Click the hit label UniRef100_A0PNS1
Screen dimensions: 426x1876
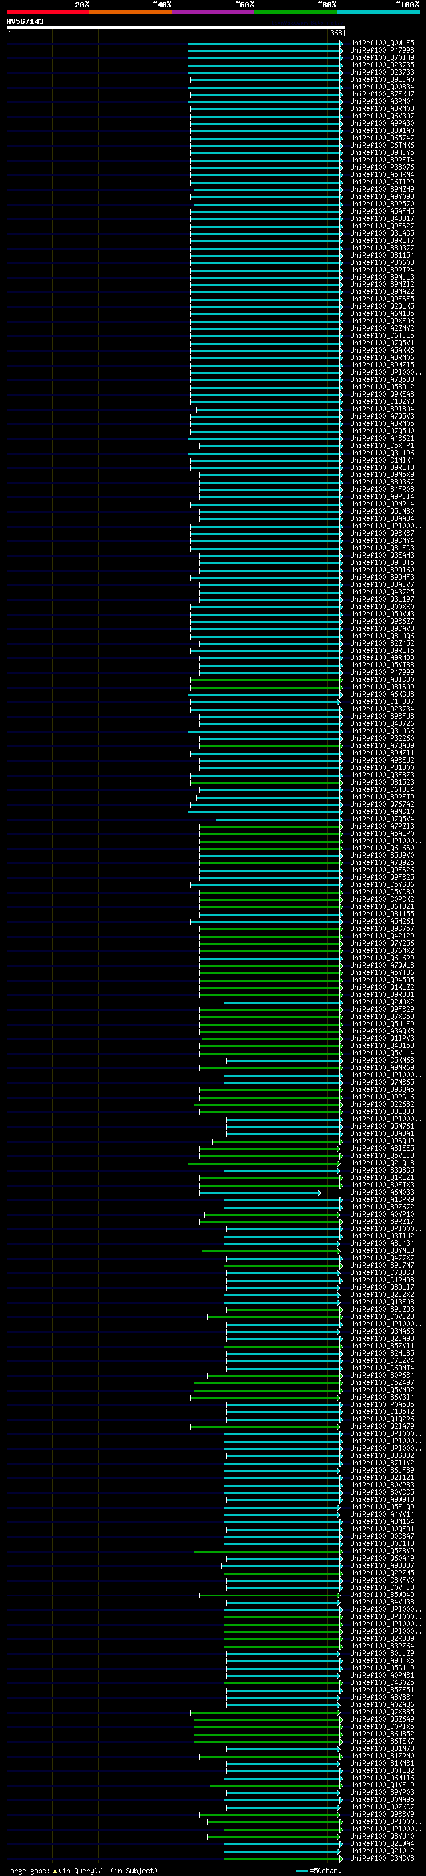(x=382, y=1675)
